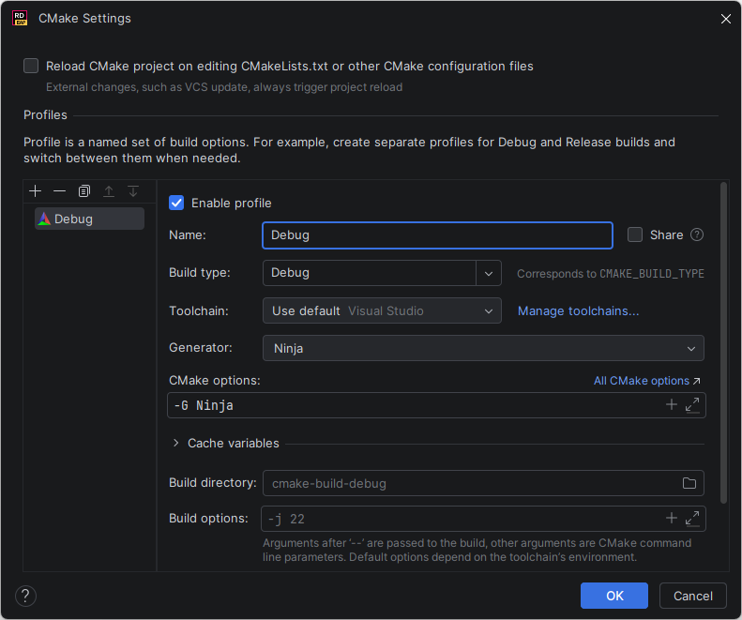The image size is (742, 620).
Task: Enable the Share checkbox
Action: [635, 234]
